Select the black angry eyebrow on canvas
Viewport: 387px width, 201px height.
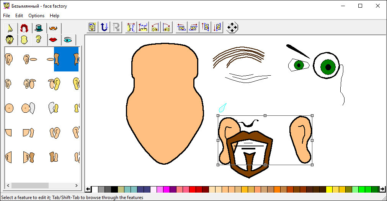click(x=298, y=51)
